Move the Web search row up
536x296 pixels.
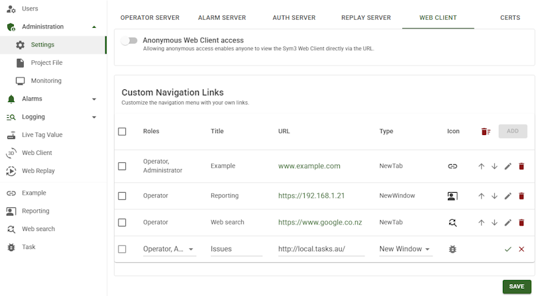coord(481,222)
